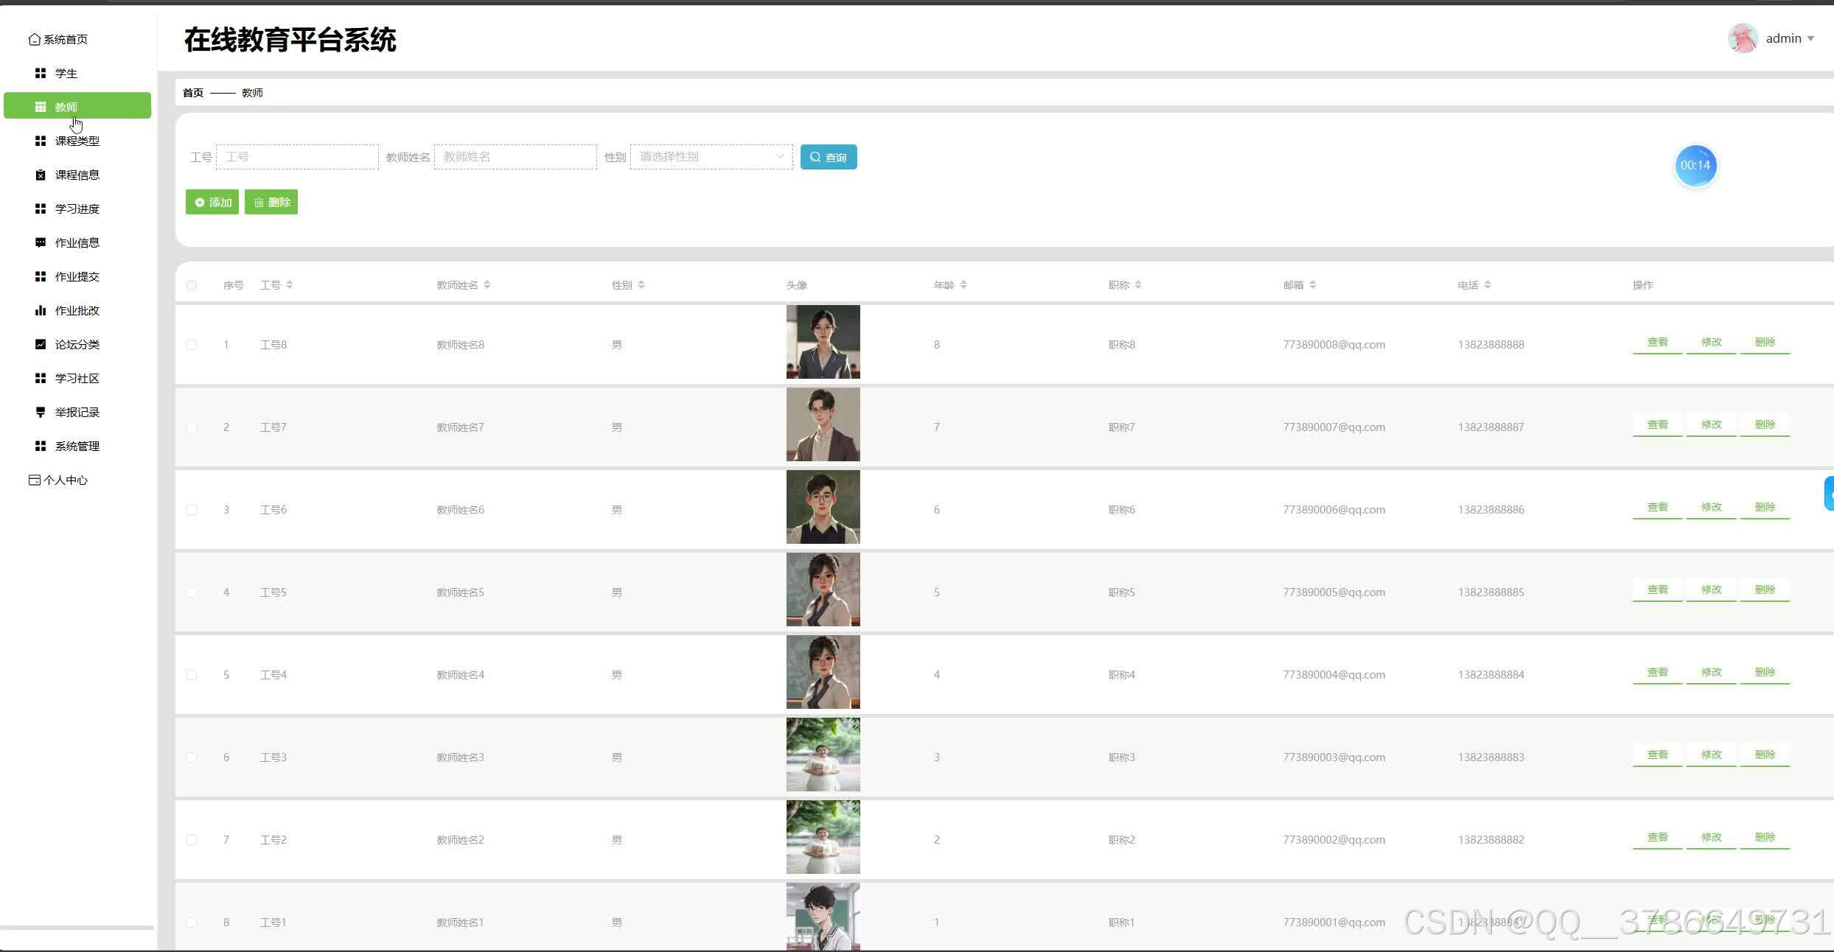The height and width of the screenshot is (952, 1834).
Task: Toggle the select-all checkbox in table header
Action: click(x=192, y=285)
